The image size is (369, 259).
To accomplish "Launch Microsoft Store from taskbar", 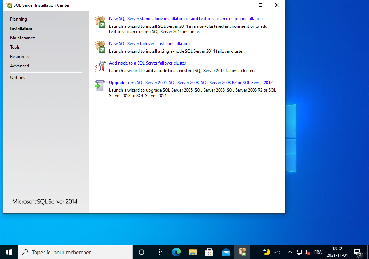I will [210, 252].
